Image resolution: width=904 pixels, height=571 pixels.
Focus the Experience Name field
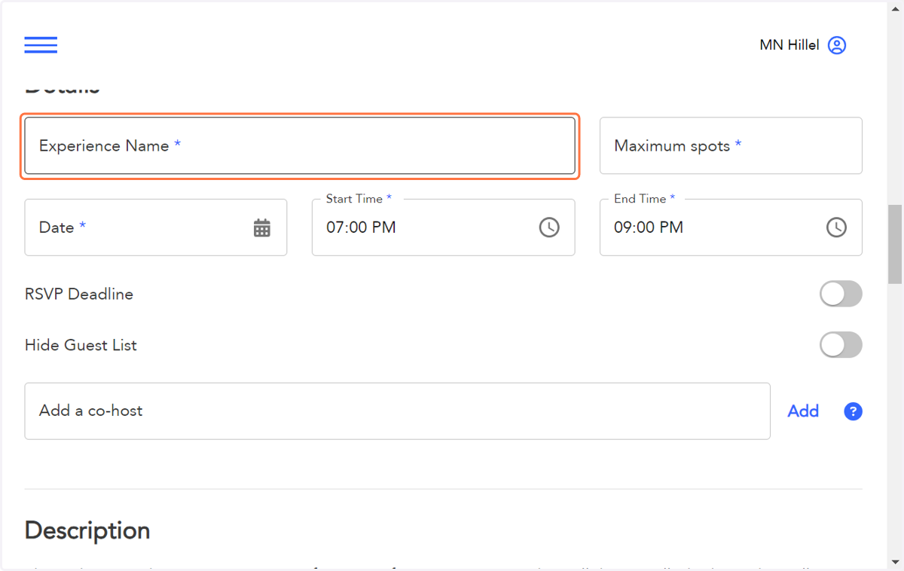pos(300,146)
